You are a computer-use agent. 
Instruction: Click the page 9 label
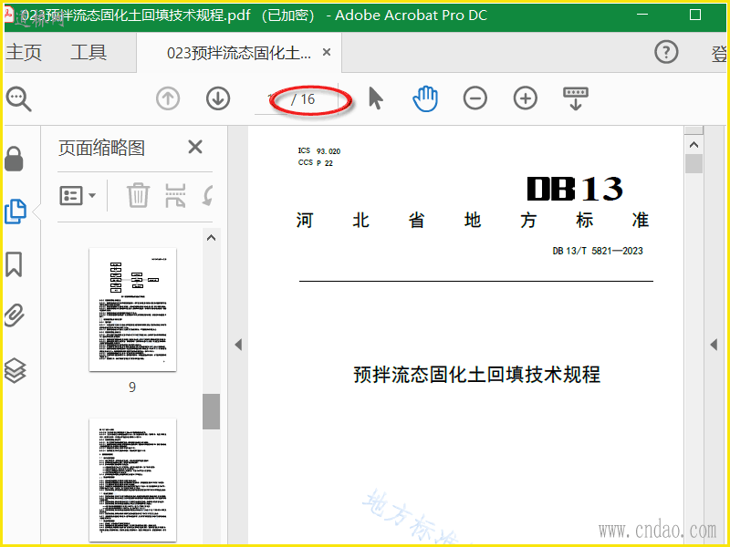click(132, 387)
